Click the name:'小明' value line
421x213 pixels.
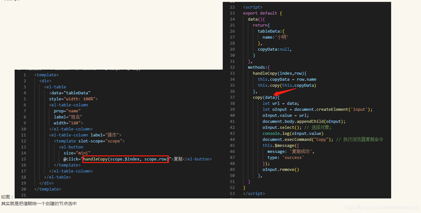point(275,37)
